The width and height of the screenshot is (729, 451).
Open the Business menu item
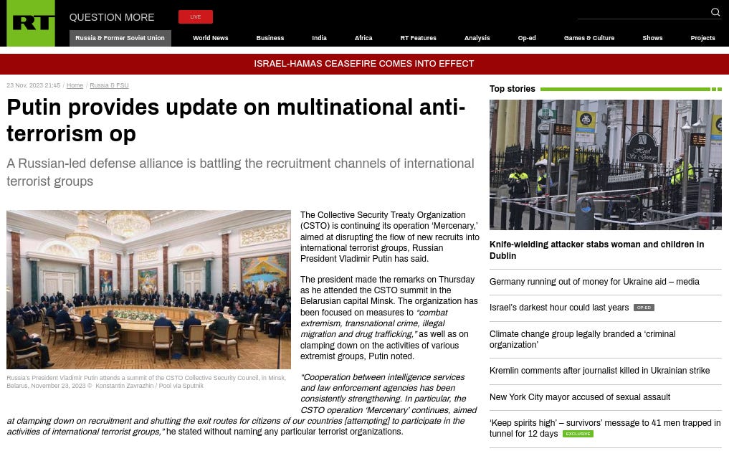pyautogui.click(x=270, y=38)
